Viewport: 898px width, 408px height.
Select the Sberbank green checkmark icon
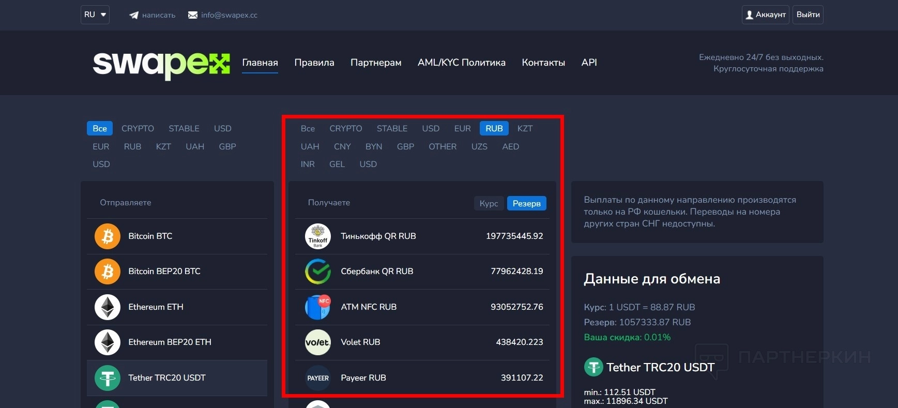pos(318,271)
